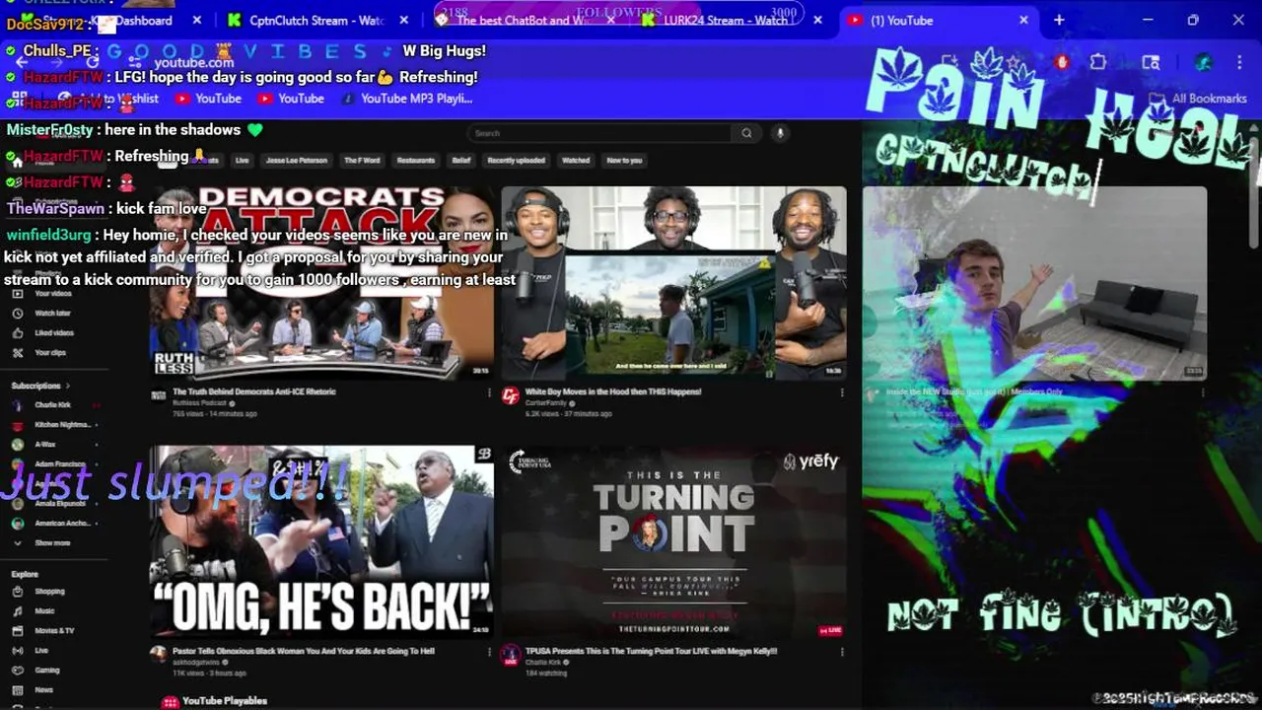The width and height of the screenshot is (1262, 710).
Task: Play the OMG, HE'S BACK thumbnail video
Action: click(x=321, y=541)
